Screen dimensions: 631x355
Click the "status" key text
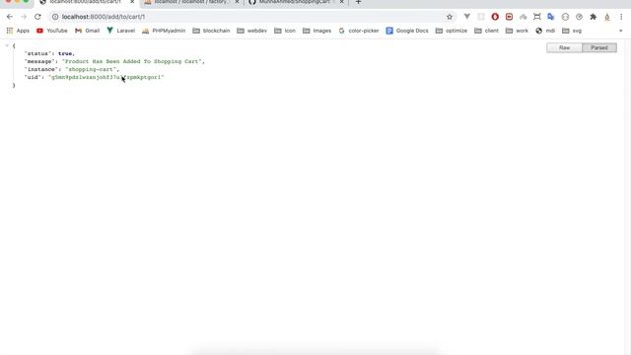(x=37, y=53)
